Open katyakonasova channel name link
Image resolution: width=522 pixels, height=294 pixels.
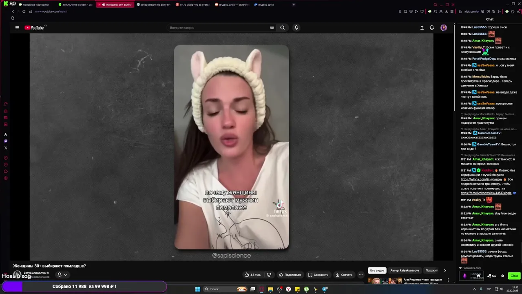click(x=35, y=273)
